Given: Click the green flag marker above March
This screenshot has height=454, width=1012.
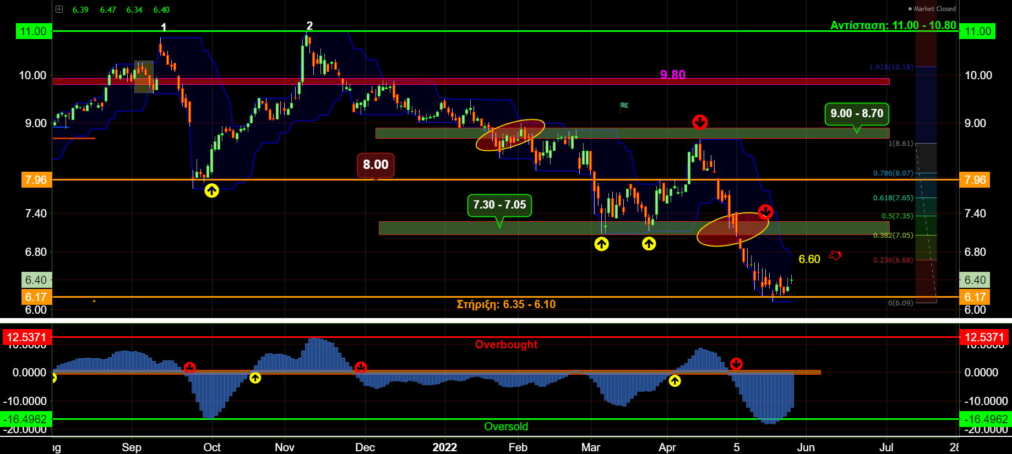Looking at the screenshot, I should 624,106.
